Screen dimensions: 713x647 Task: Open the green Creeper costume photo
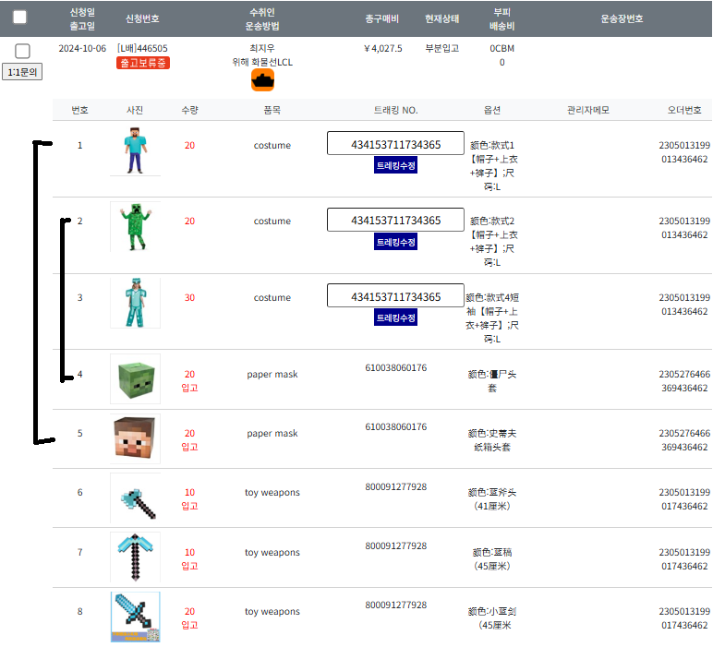tap(135, 226)
